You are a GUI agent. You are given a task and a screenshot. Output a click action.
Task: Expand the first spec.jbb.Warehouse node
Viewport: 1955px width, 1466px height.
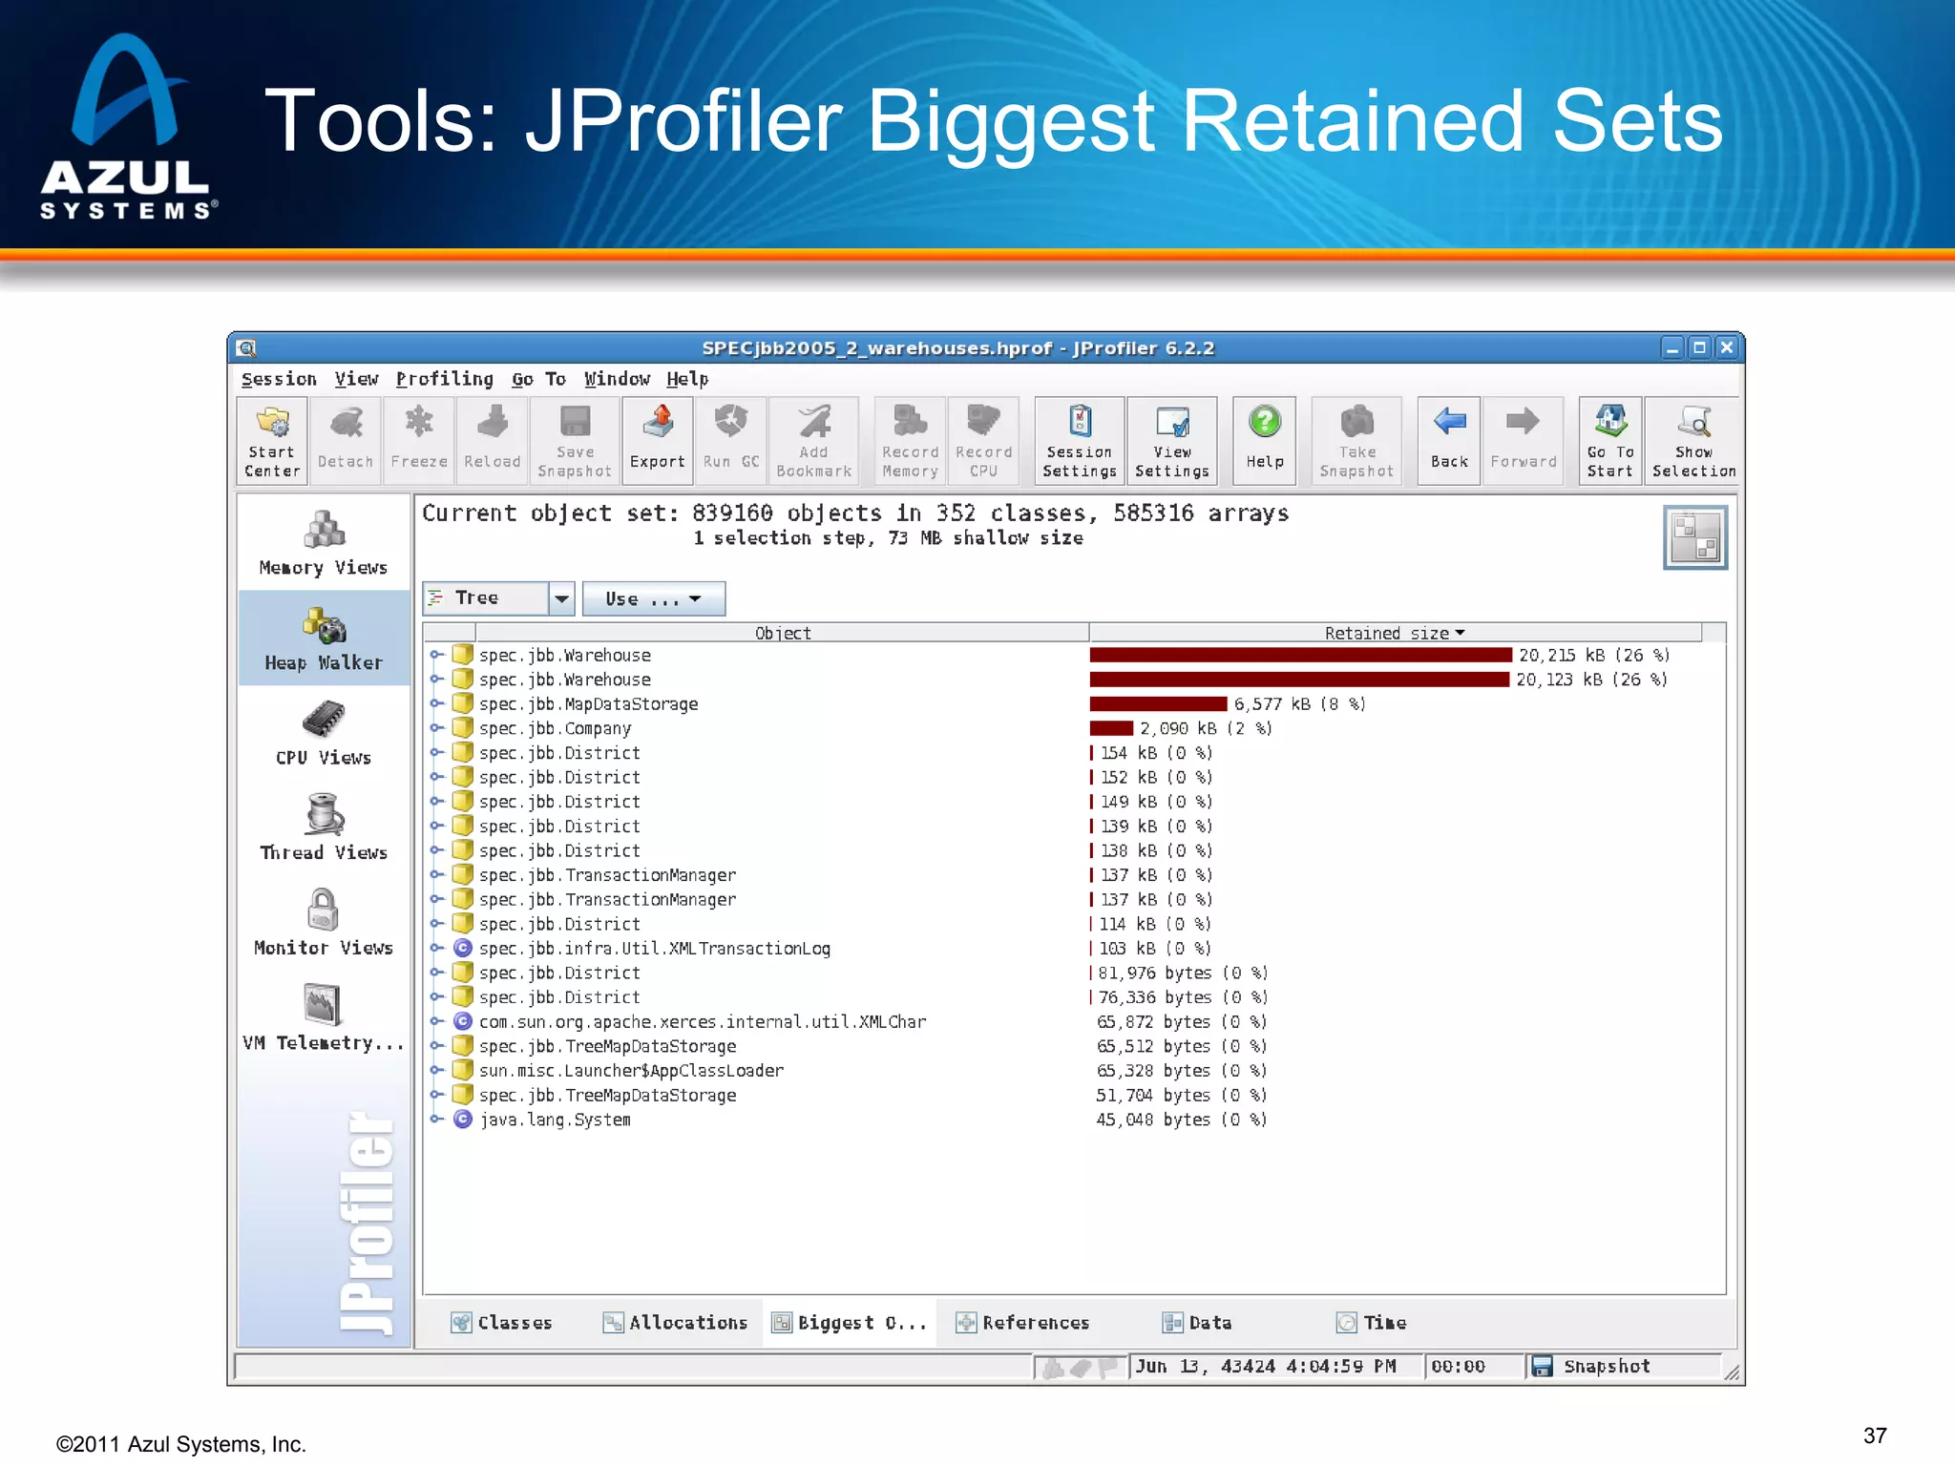click(436, 655)
